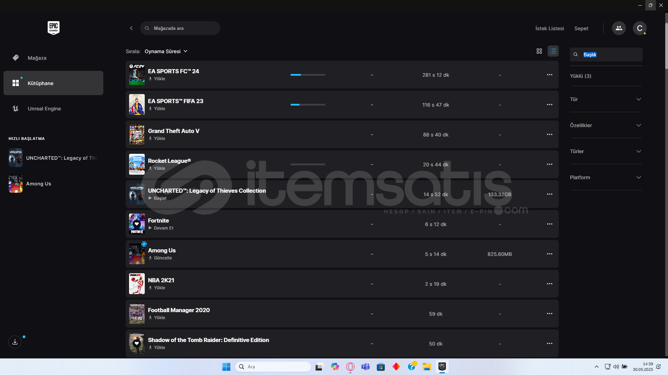
Task: Click the Grand Theft Auto V cover thumbnail
Action: click(137, 134)
